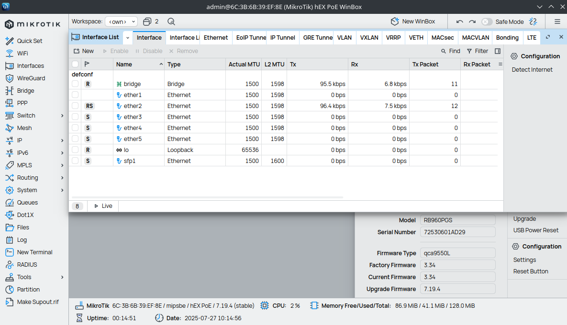
Task: Expand the IPv6 submenu
Action: point(62,153)
